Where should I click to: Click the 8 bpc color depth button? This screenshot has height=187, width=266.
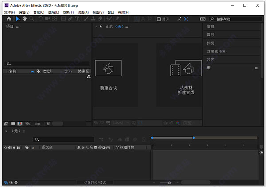pos(37,124)
